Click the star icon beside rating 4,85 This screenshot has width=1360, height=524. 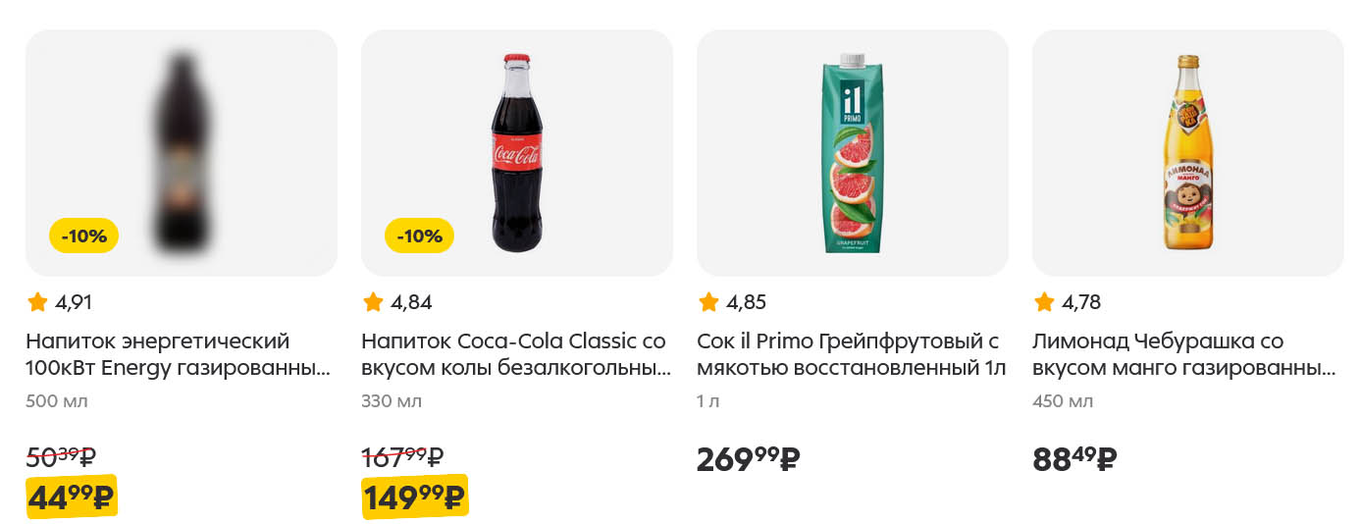click(708, 302)
